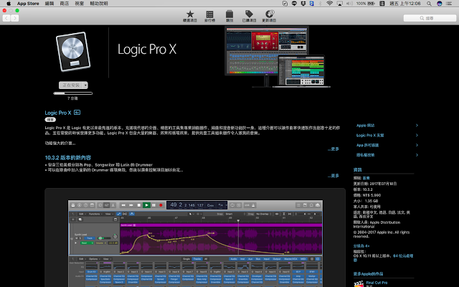Click the installation progress bar
Image resolution: width=459 pixels, height=287 pixels.
pos(73,93)
